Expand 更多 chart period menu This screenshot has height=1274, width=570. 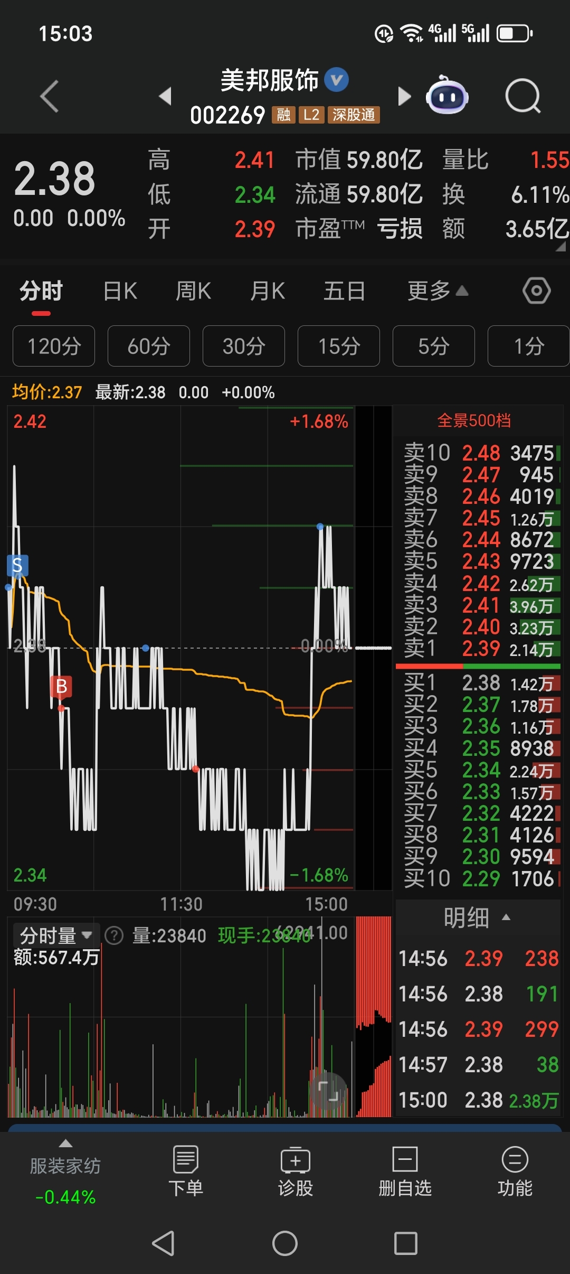(438, 291)
